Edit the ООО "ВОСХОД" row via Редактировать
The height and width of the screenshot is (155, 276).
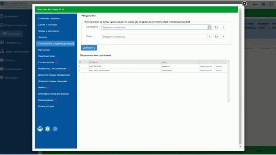[206, 66]
